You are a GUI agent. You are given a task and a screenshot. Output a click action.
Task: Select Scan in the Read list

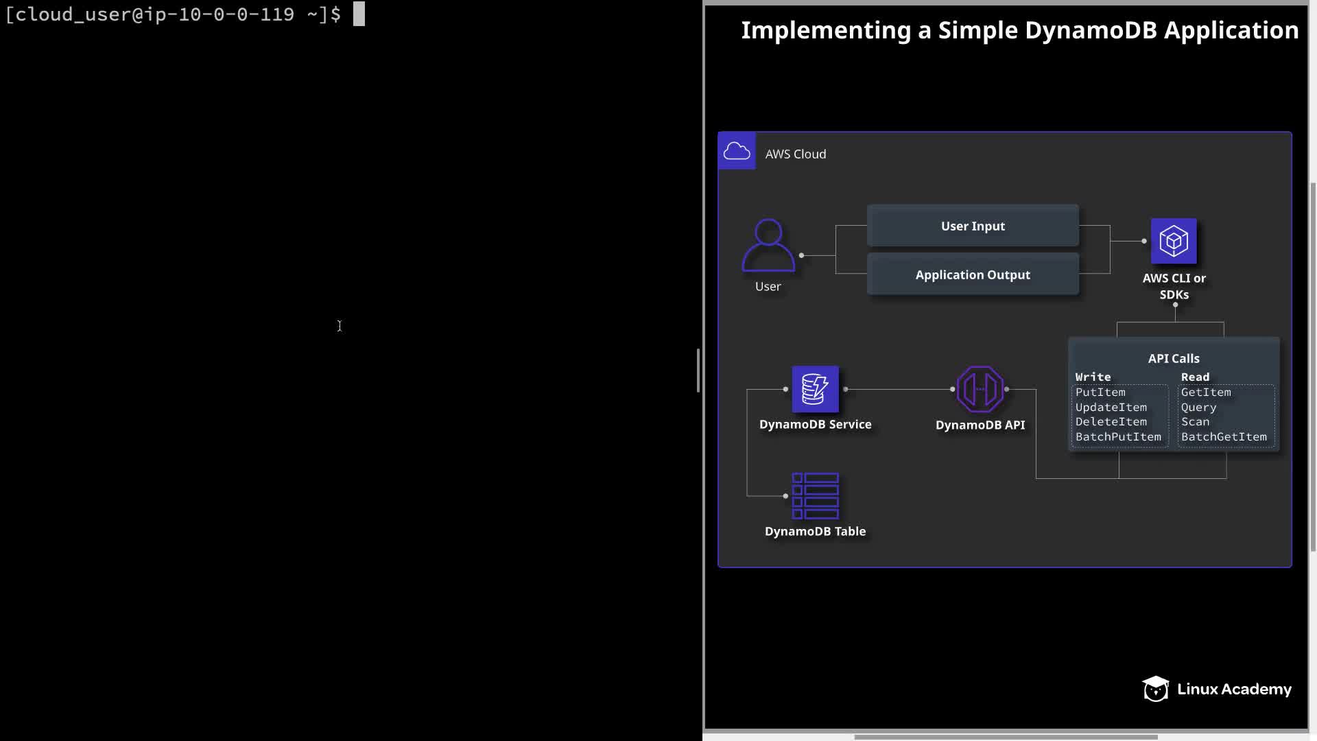pos(1195,422)
